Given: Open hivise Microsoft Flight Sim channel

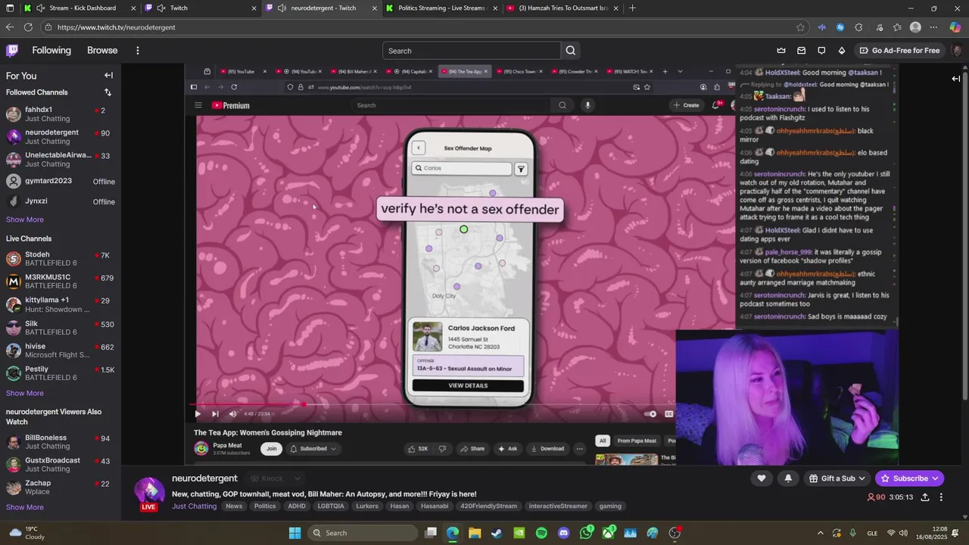Looking at the screenshot, I should pos(61,350).
